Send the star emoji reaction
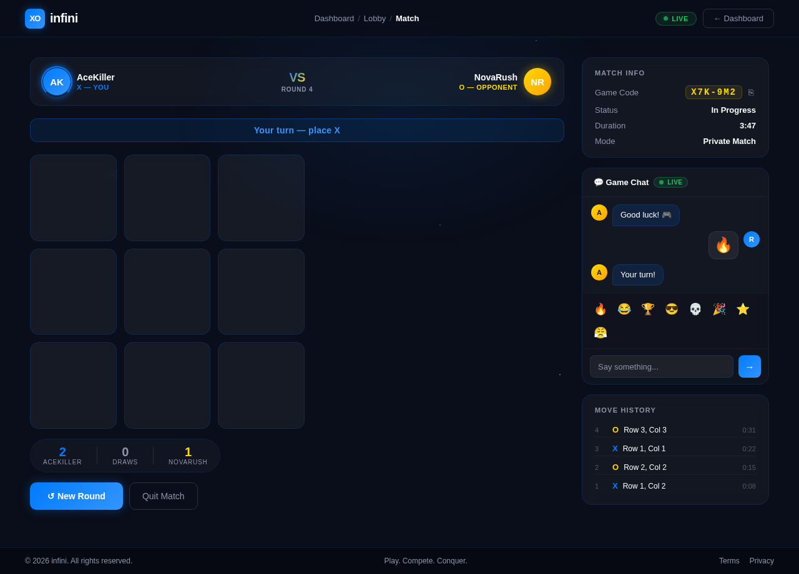Viewport: 799px width, 574px height. tap(742, 309)
